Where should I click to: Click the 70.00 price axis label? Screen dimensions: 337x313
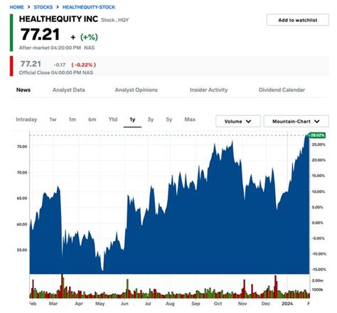coord(22,173)
